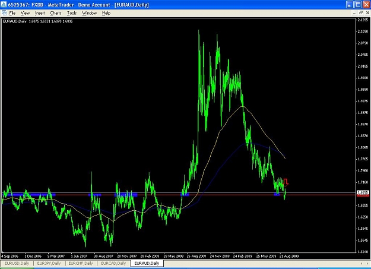Click the 1.7160 price axis label
This screenshot has width=371, height=269.
363,182
